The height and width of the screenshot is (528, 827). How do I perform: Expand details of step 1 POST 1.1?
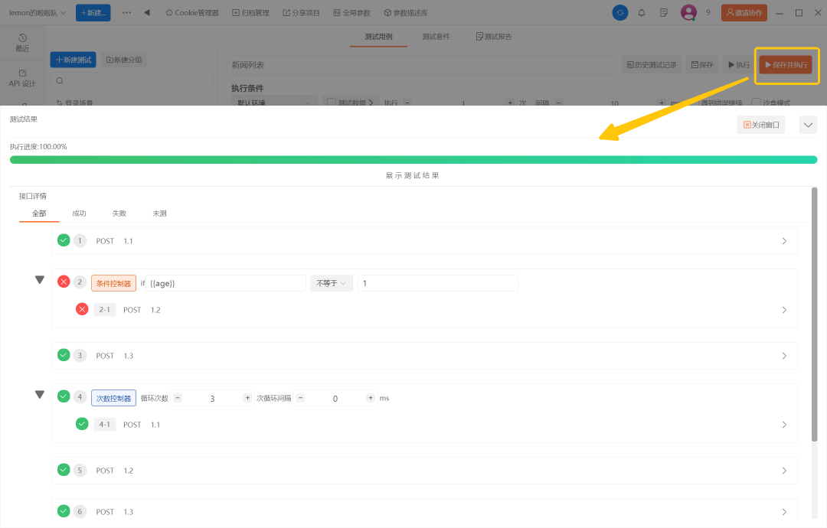click(784, 241)
